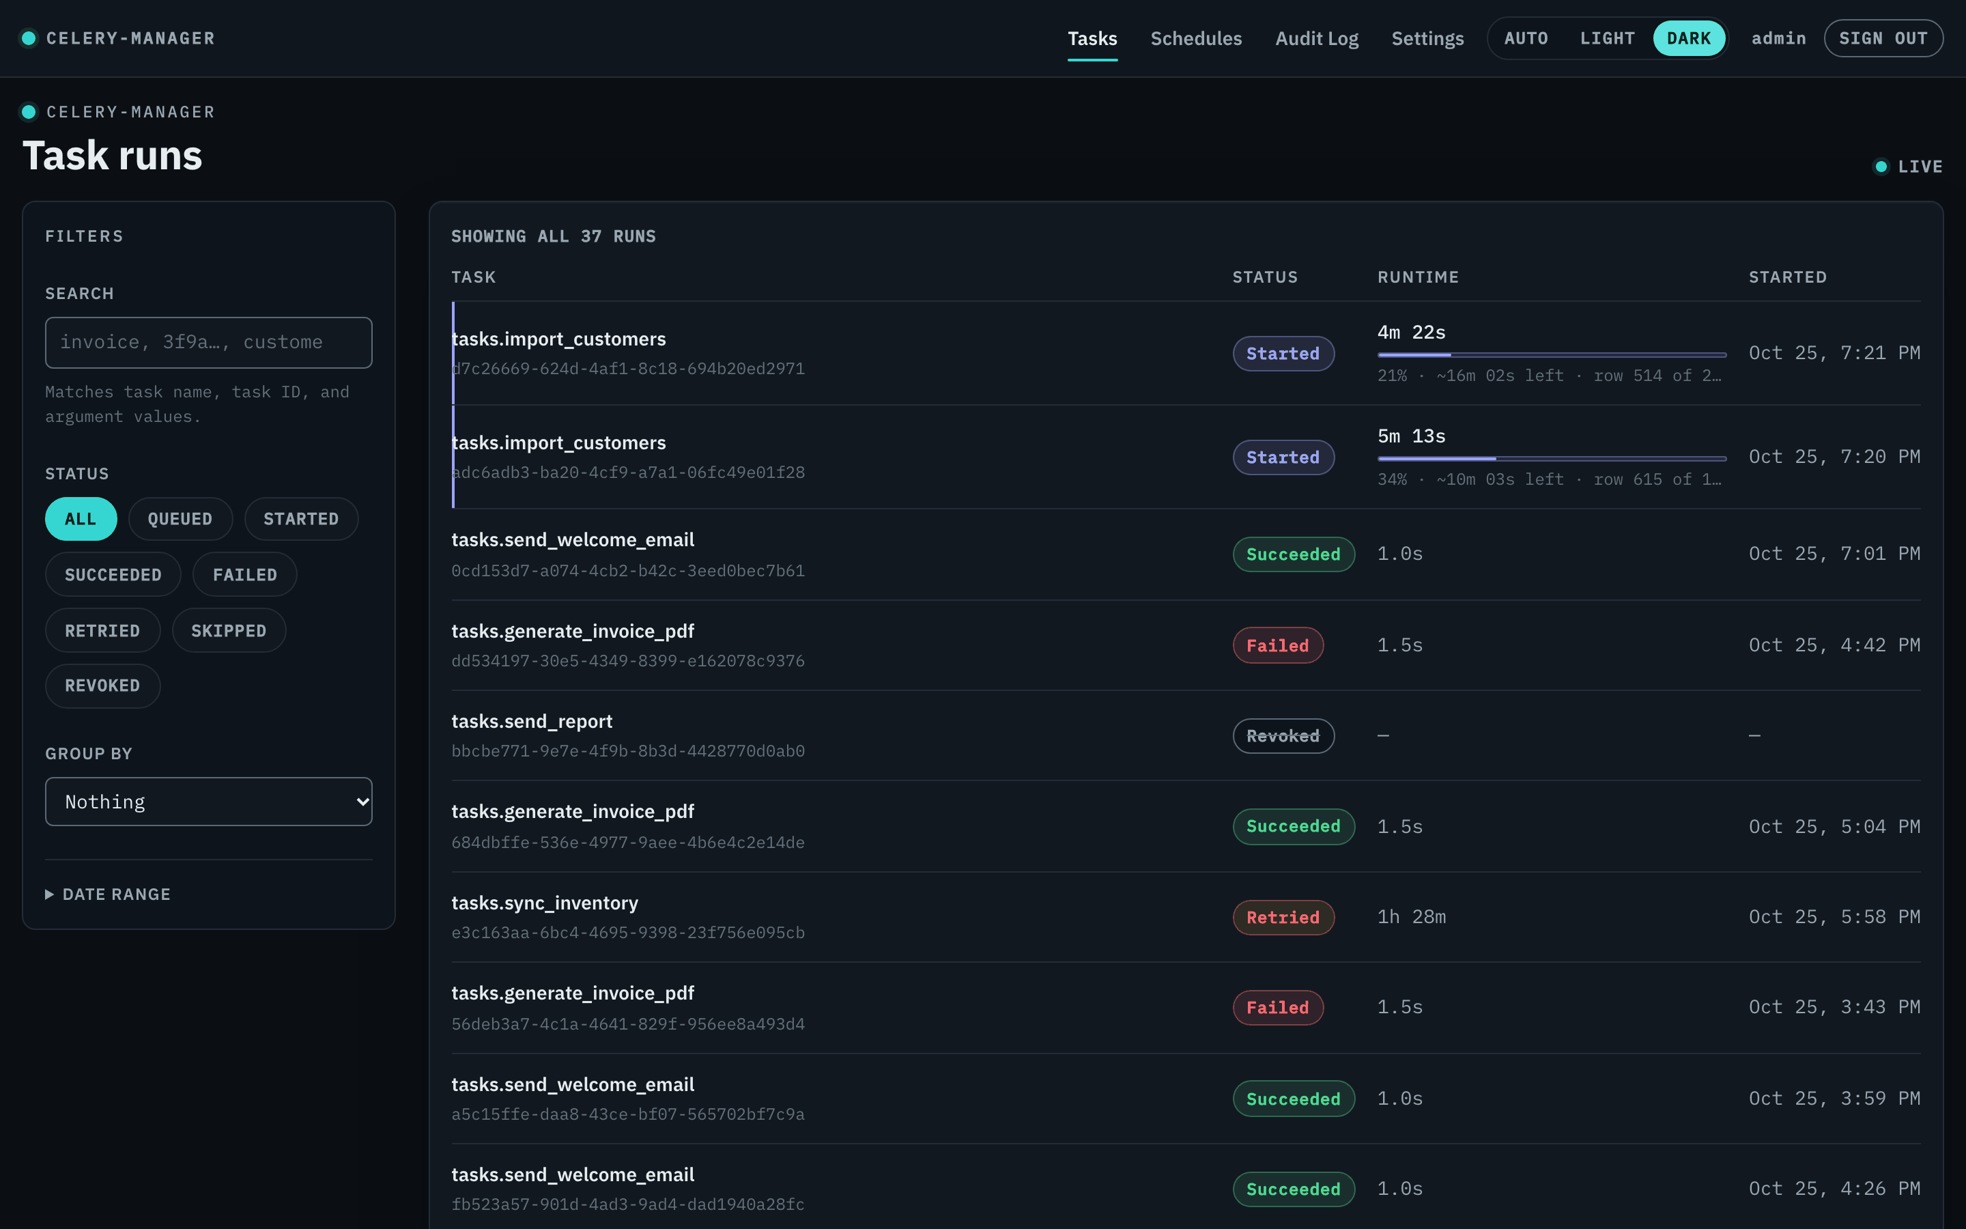Click the STATUS column header
Screen dimensions: 1966x1229
(x=1265, y=277)
